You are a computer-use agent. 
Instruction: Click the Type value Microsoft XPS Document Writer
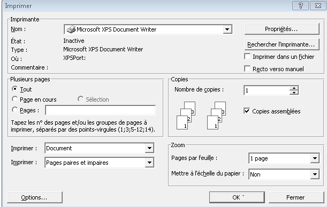(103, 49)
